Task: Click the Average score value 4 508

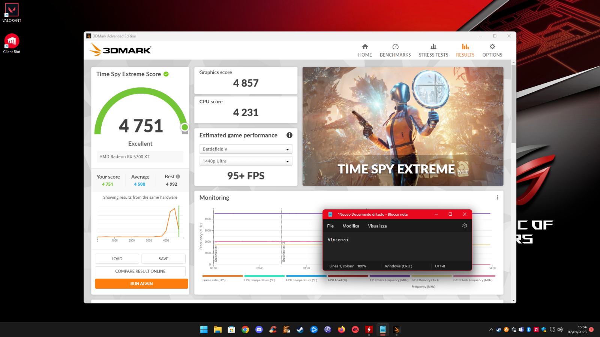Action: click(x=139, y=184)
